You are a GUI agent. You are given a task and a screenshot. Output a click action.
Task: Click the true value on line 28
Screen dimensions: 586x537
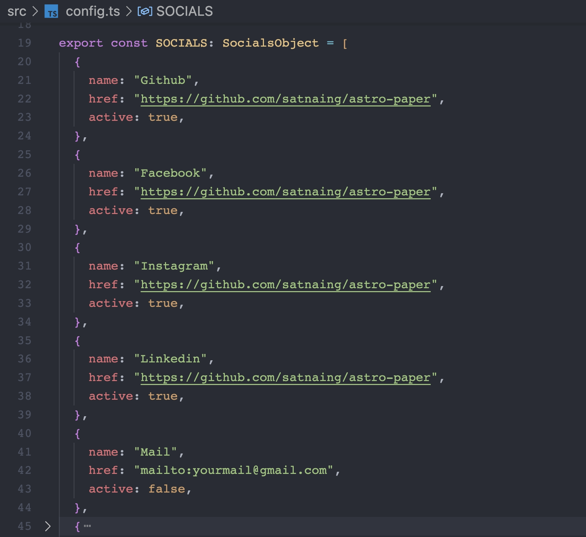point(163,210)
